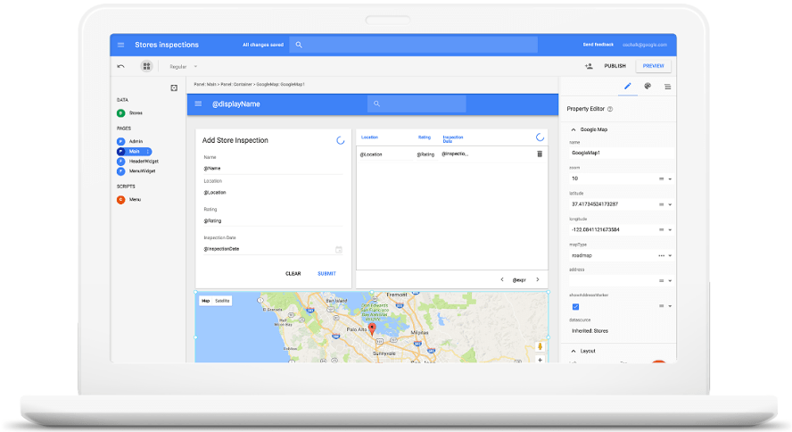Click the search icon in @displayName header
The width and height of the screenshot is (792, 432).
point(376,104)
